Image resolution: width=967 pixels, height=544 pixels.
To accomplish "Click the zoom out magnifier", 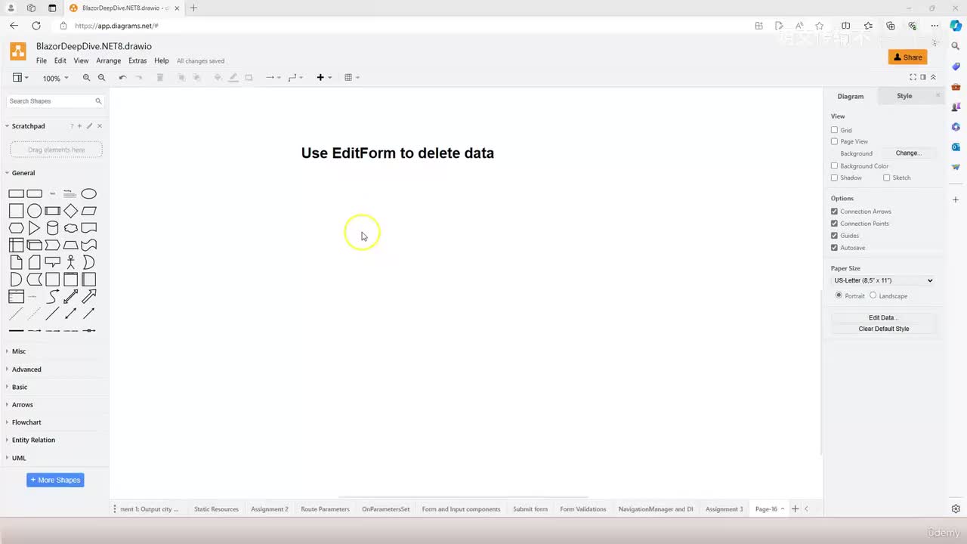I will (x=101, y=78).
